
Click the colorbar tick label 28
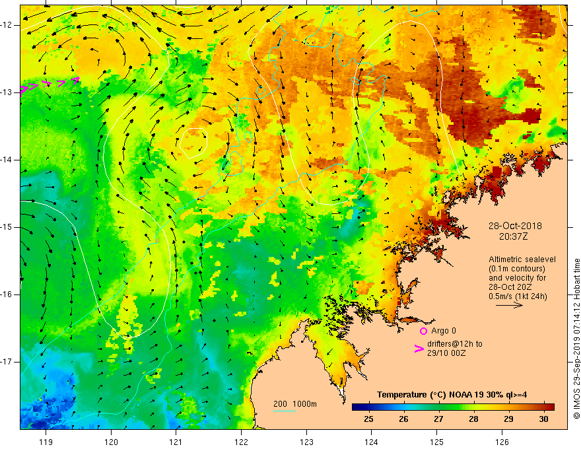tap(473, 419)
